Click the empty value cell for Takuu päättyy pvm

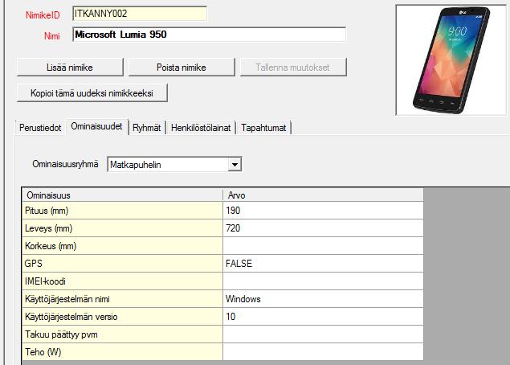click(x=323, y=334)
